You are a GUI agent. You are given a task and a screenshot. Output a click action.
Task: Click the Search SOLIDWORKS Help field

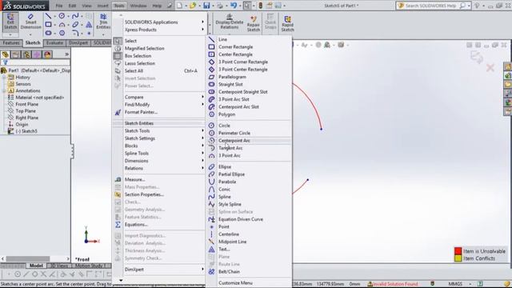point(430,6)
